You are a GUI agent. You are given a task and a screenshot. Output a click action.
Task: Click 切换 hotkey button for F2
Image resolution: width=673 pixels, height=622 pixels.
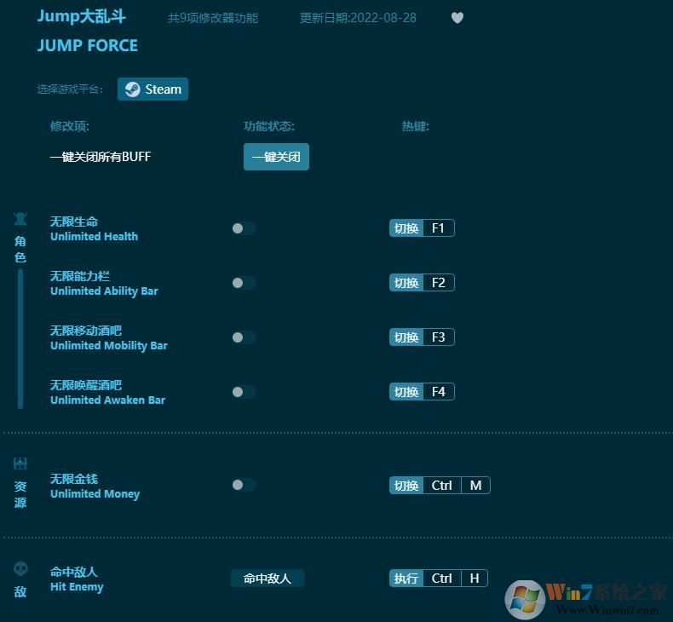[x=406, y=283]
